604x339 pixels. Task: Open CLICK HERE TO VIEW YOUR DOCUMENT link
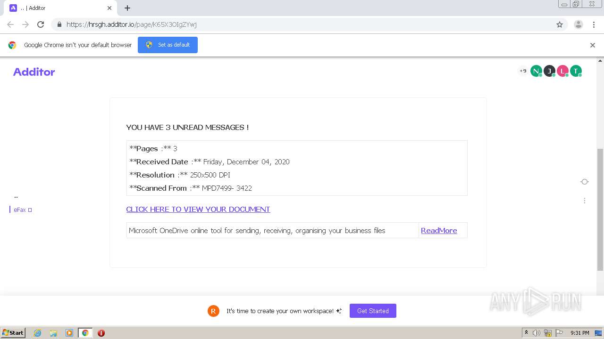coord(198,209)
